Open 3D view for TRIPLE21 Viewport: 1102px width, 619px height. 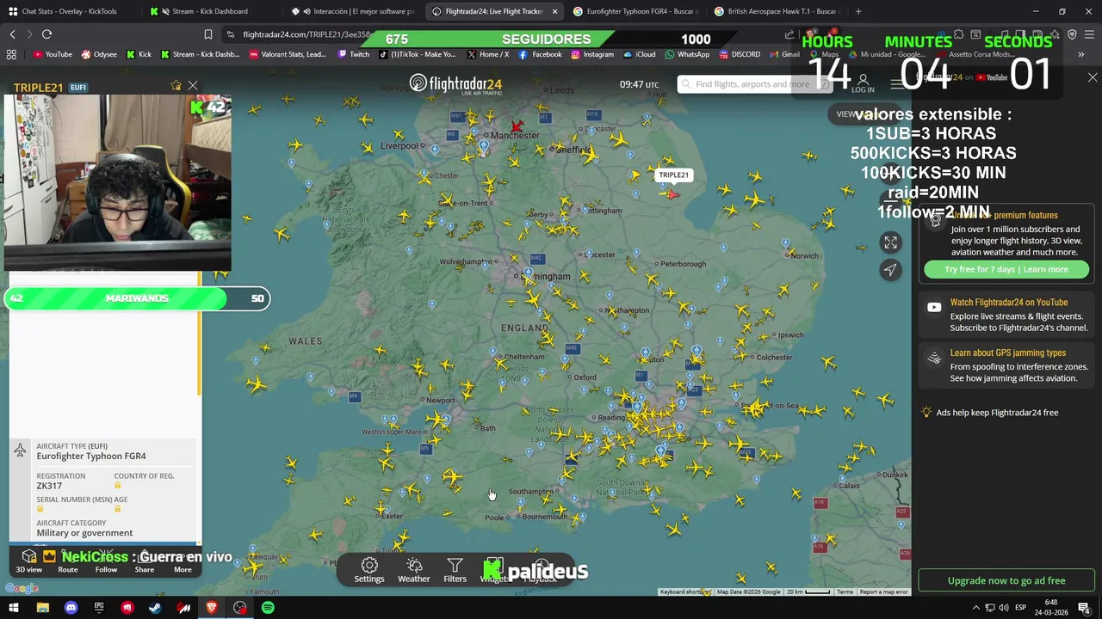(29, 561)
